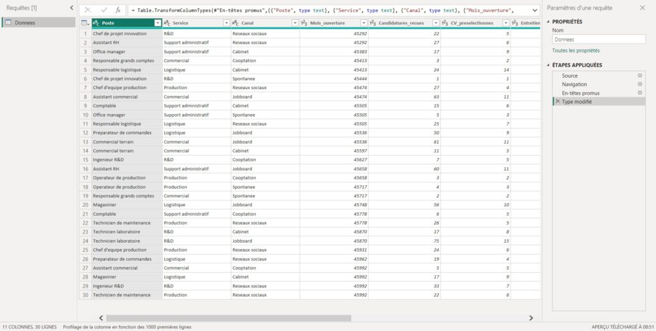Image resolution: width=656 pixels, height=331 pixels.
Task: Open settings gear for Navigation step
Action: (x=639, y=85)
